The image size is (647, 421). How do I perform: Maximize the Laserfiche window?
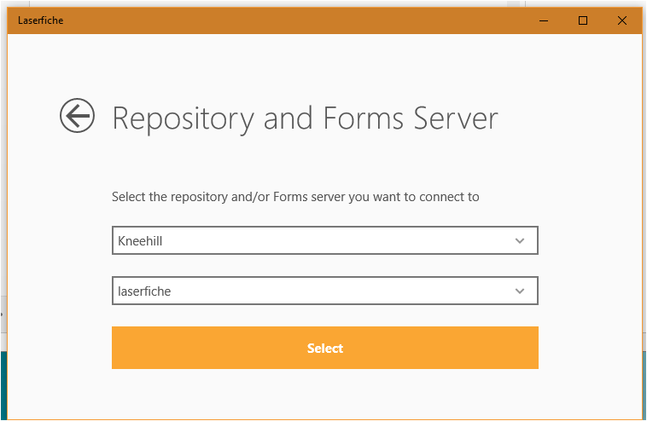[x=583, y=20]
